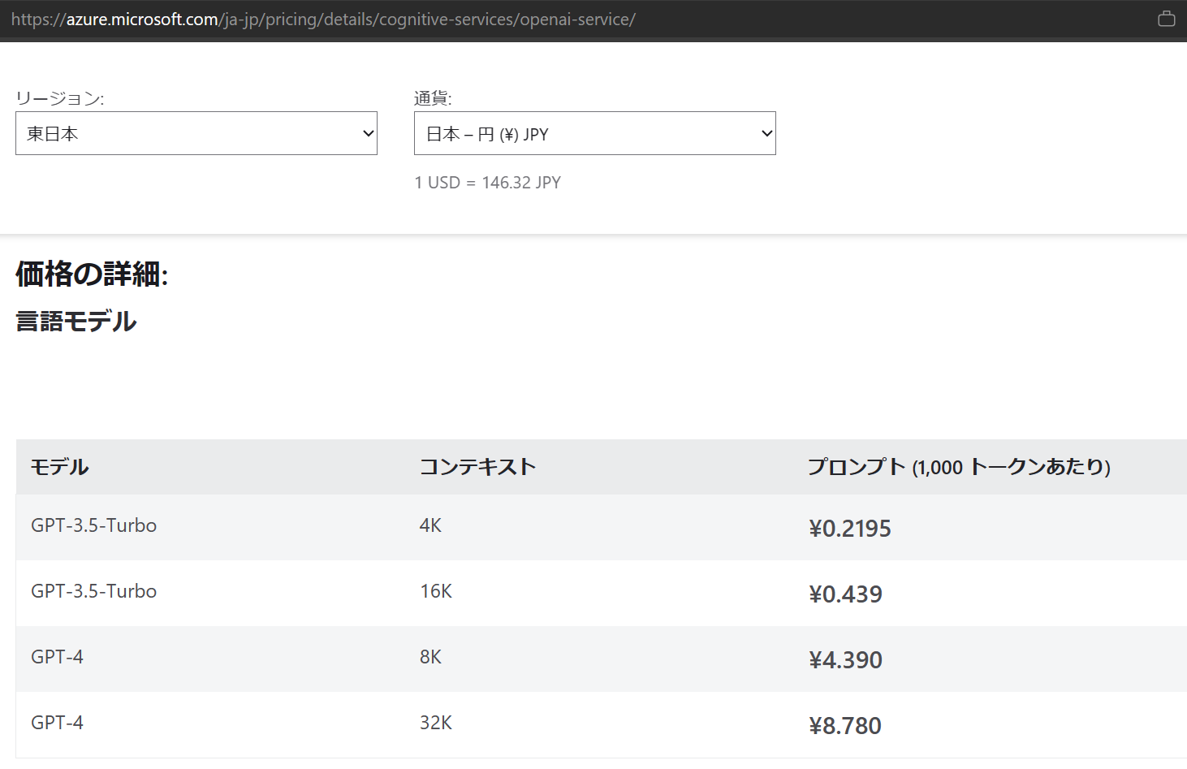The image size is (1187, 769).
Task: Click the page URL in address bar
Action: tap(323, 19)
